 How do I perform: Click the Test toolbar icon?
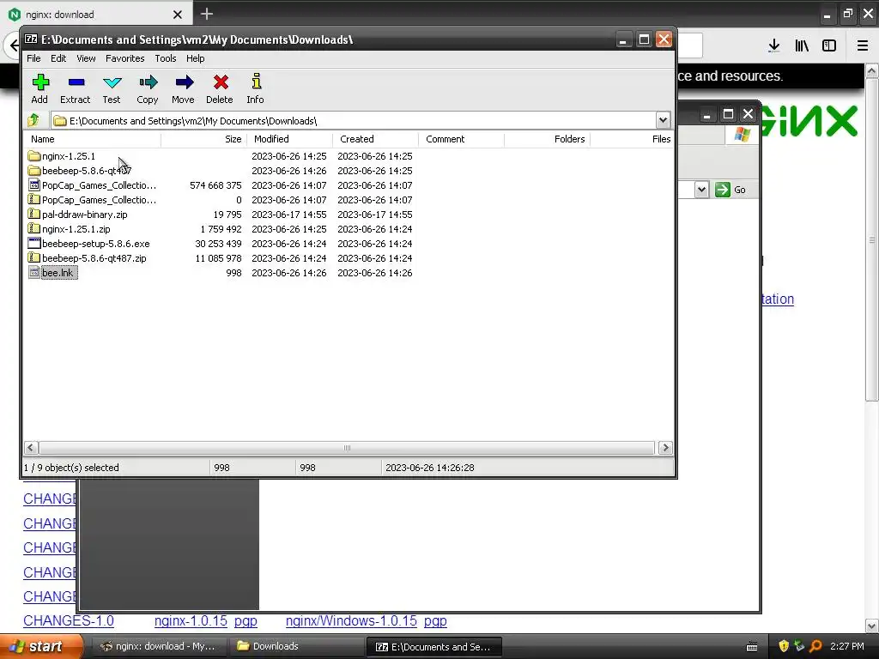(112, 83)
